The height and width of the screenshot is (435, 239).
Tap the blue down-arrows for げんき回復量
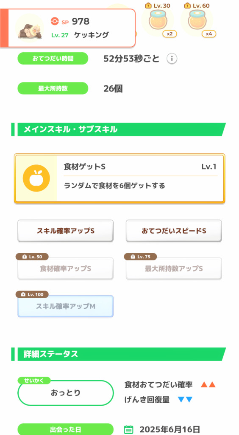(x=185, y=400)
